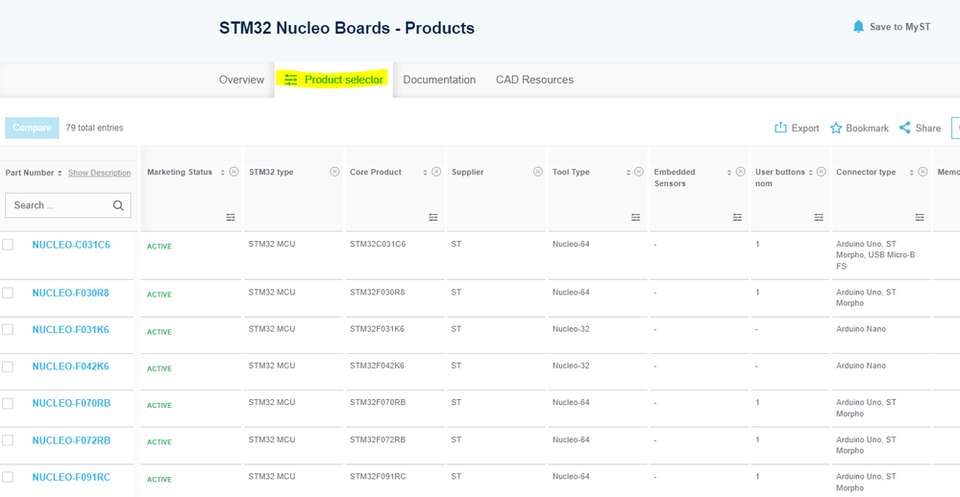Focus the part number Search field
Image resolution: width=960 pixels, height=497 pixels.
pos(58,205)
